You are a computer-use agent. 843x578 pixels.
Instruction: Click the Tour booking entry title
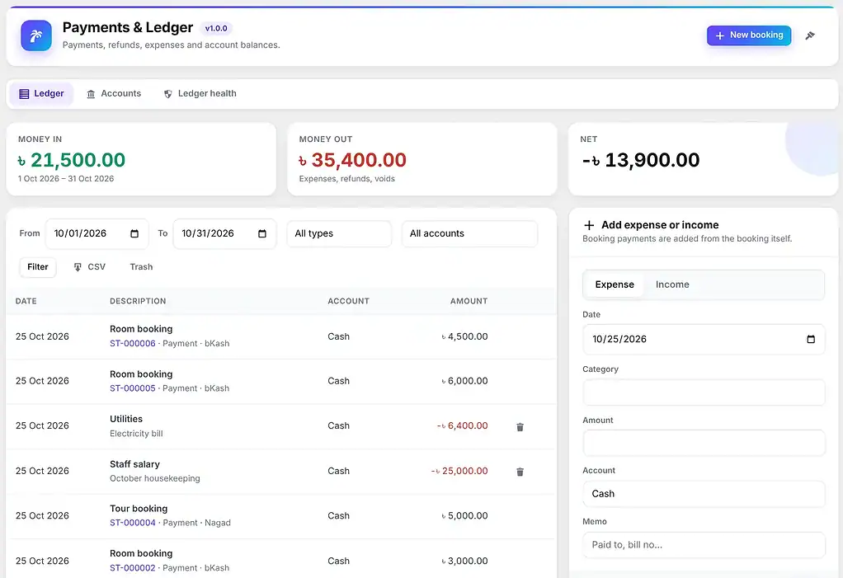click(139, 509)
